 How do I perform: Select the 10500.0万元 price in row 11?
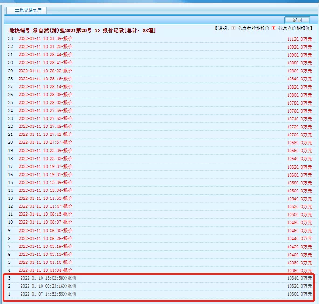(299, 215)
